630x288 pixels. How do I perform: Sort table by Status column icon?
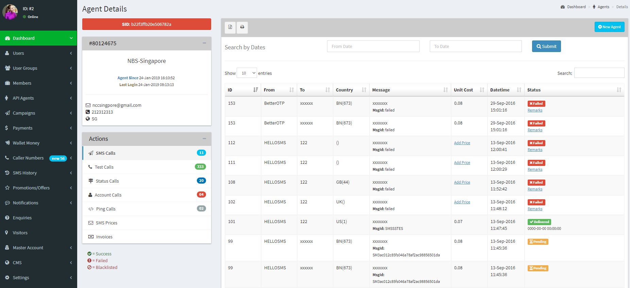coord(619,90)
